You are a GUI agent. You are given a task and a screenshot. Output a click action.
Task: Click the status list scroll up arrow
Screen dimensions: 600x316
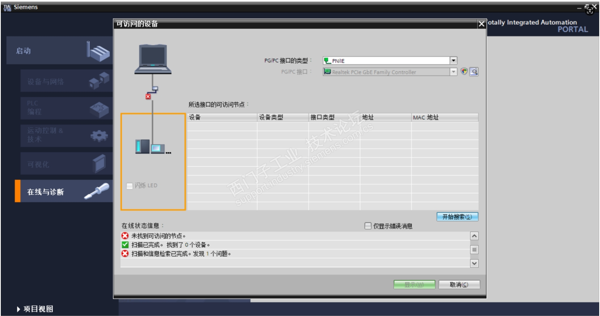tap(475, 236)
